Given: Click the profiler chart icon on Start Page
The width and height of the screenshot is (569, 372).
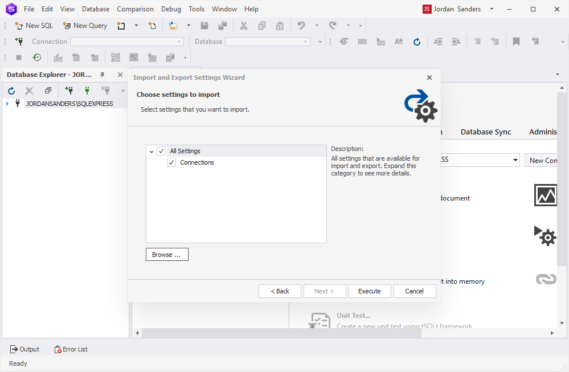Looking at the screenshot, I should 546,195.
